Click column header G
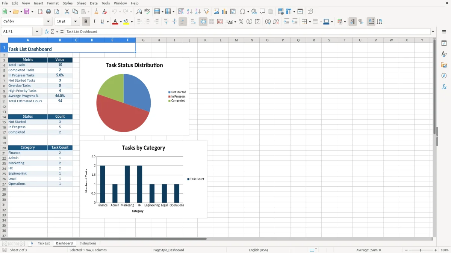This screenshot has height=253, width=451. pos(143,40)
